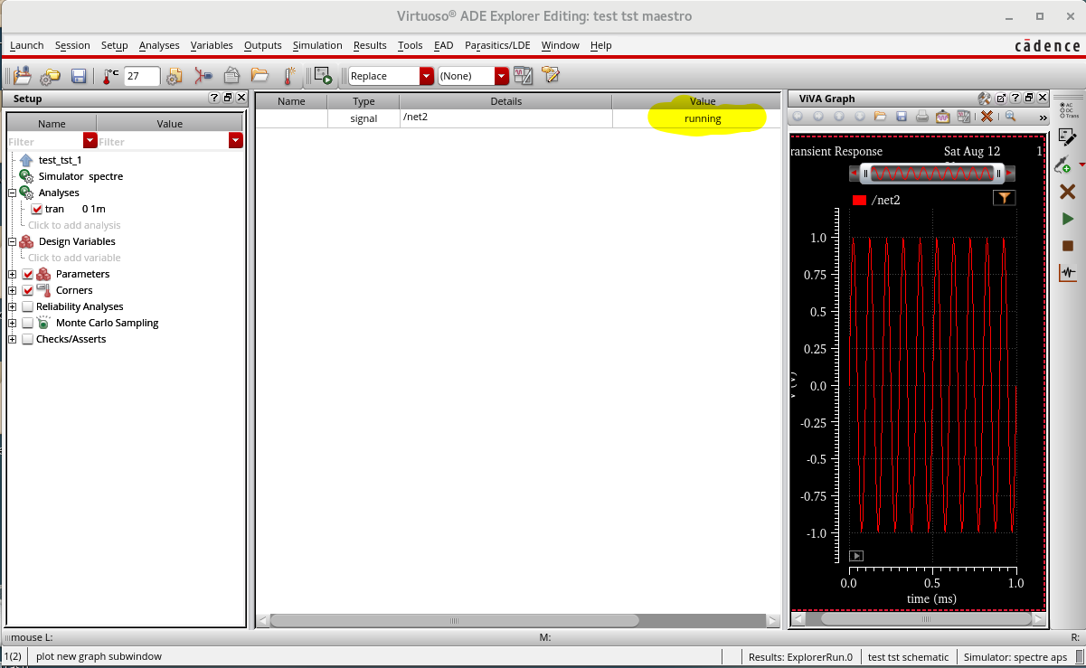1086x668 pixels.
Task: Expand the Parameters tree node
Action: click(x=13, y=274)
